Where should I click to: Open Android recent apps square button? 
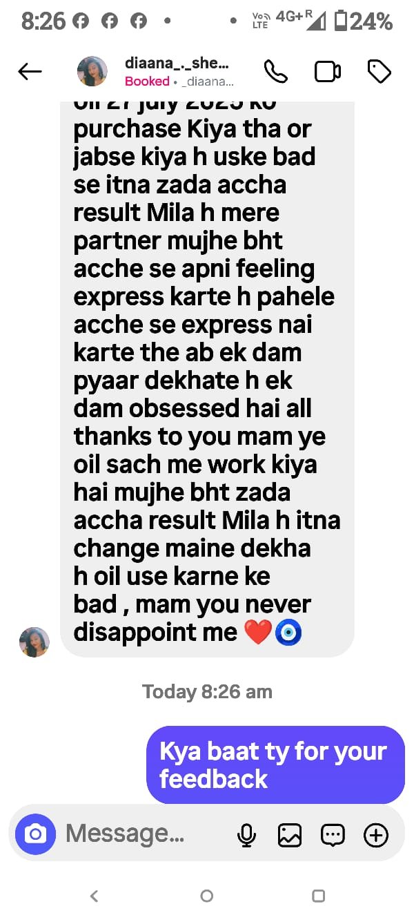tap(318, 896)
